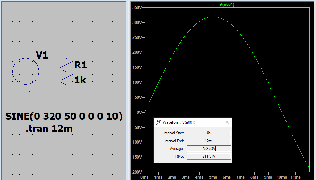Screen dimensions: 316x180
Task: Click the 0V y-axis label
Action: (139, 112)
